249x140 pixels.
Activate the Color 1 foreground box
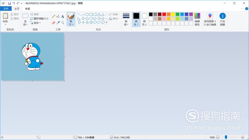(x=136, y=19)
